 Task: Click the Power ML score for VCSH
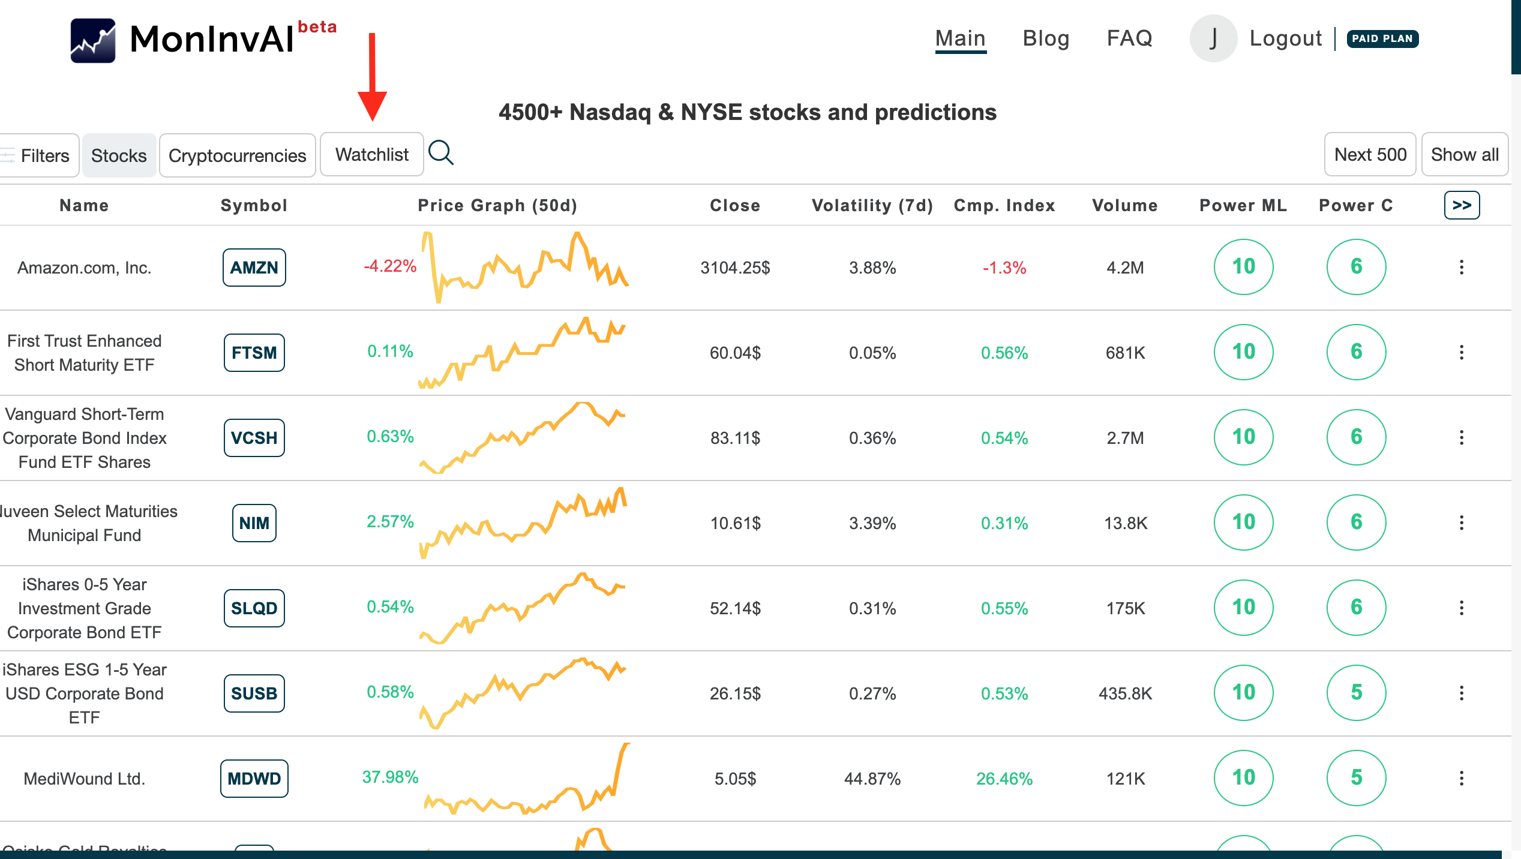pyautogui.click(x=1243, y=437)
